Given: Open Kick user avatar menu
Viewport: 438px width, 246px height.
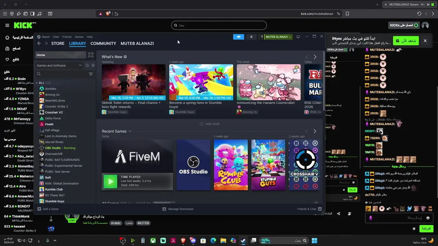Looking at the screenshot, I should (x=425, y=25).
